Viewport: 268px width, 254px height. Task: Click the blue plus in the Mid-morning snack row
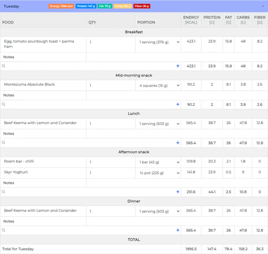pyautogui.click(x=178, y=104)
